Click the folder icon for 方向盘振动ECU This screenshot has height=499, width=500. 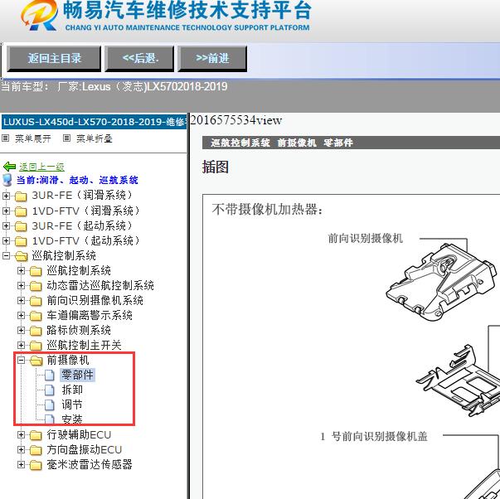36,450
